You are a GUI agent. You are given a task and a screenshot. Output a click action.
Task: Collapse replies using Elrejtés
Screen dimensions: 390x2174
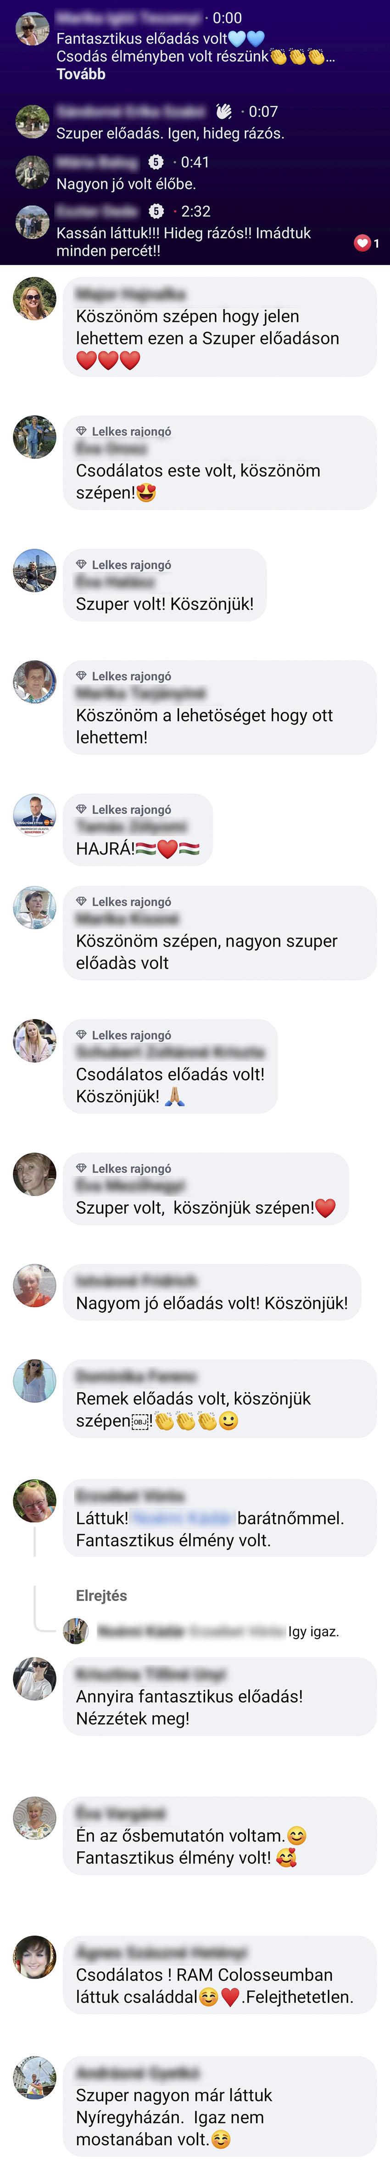tap(101, 1595)
